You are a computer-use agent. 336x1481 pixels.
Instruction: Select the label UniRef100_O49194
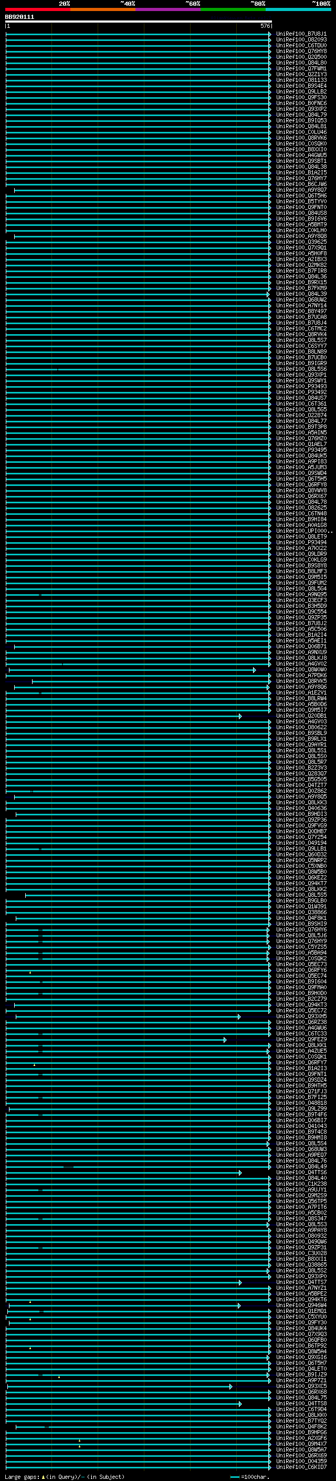(x=301, y=843)
